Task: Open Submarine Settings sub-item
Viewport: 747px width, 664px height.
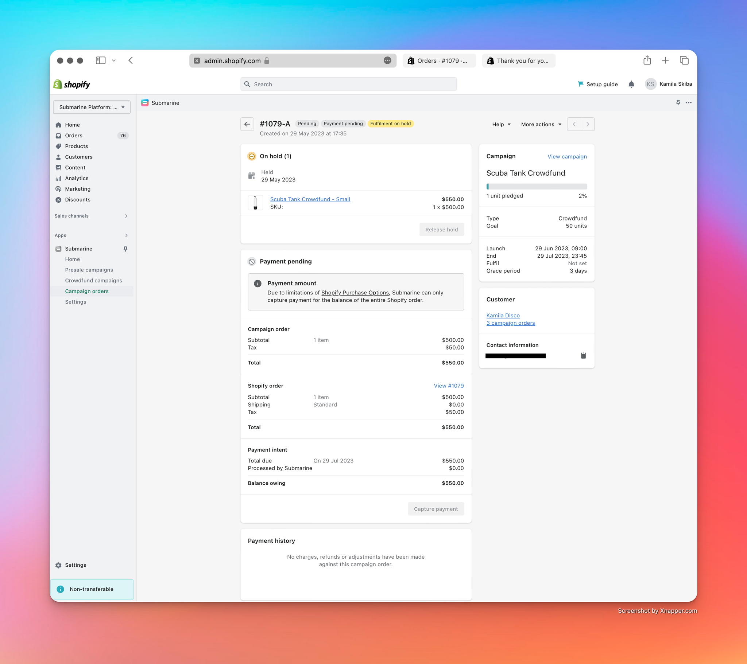Action: click(76, 302)
